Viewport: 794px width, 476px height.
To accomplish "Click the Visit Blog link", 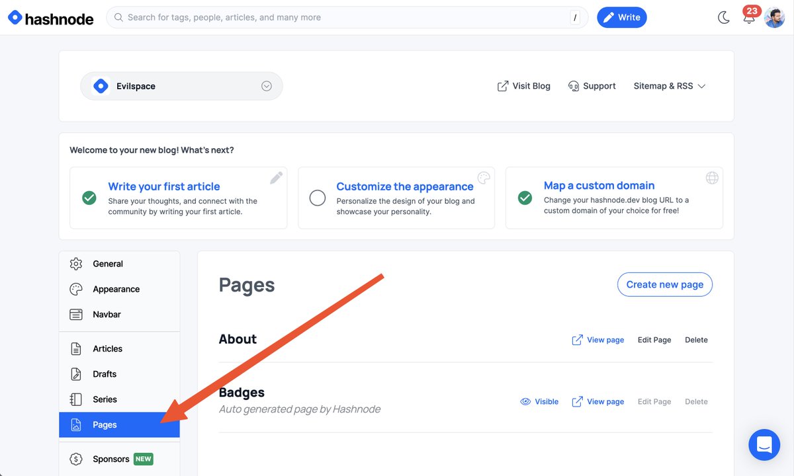I will click(x=524, y=86).
